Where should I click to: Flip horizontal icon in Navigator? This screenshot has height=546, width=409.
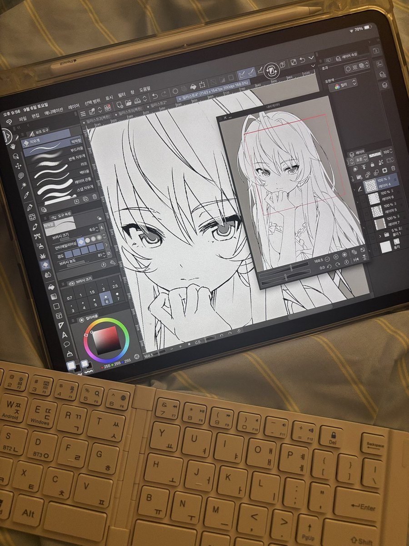coord(356,260)
